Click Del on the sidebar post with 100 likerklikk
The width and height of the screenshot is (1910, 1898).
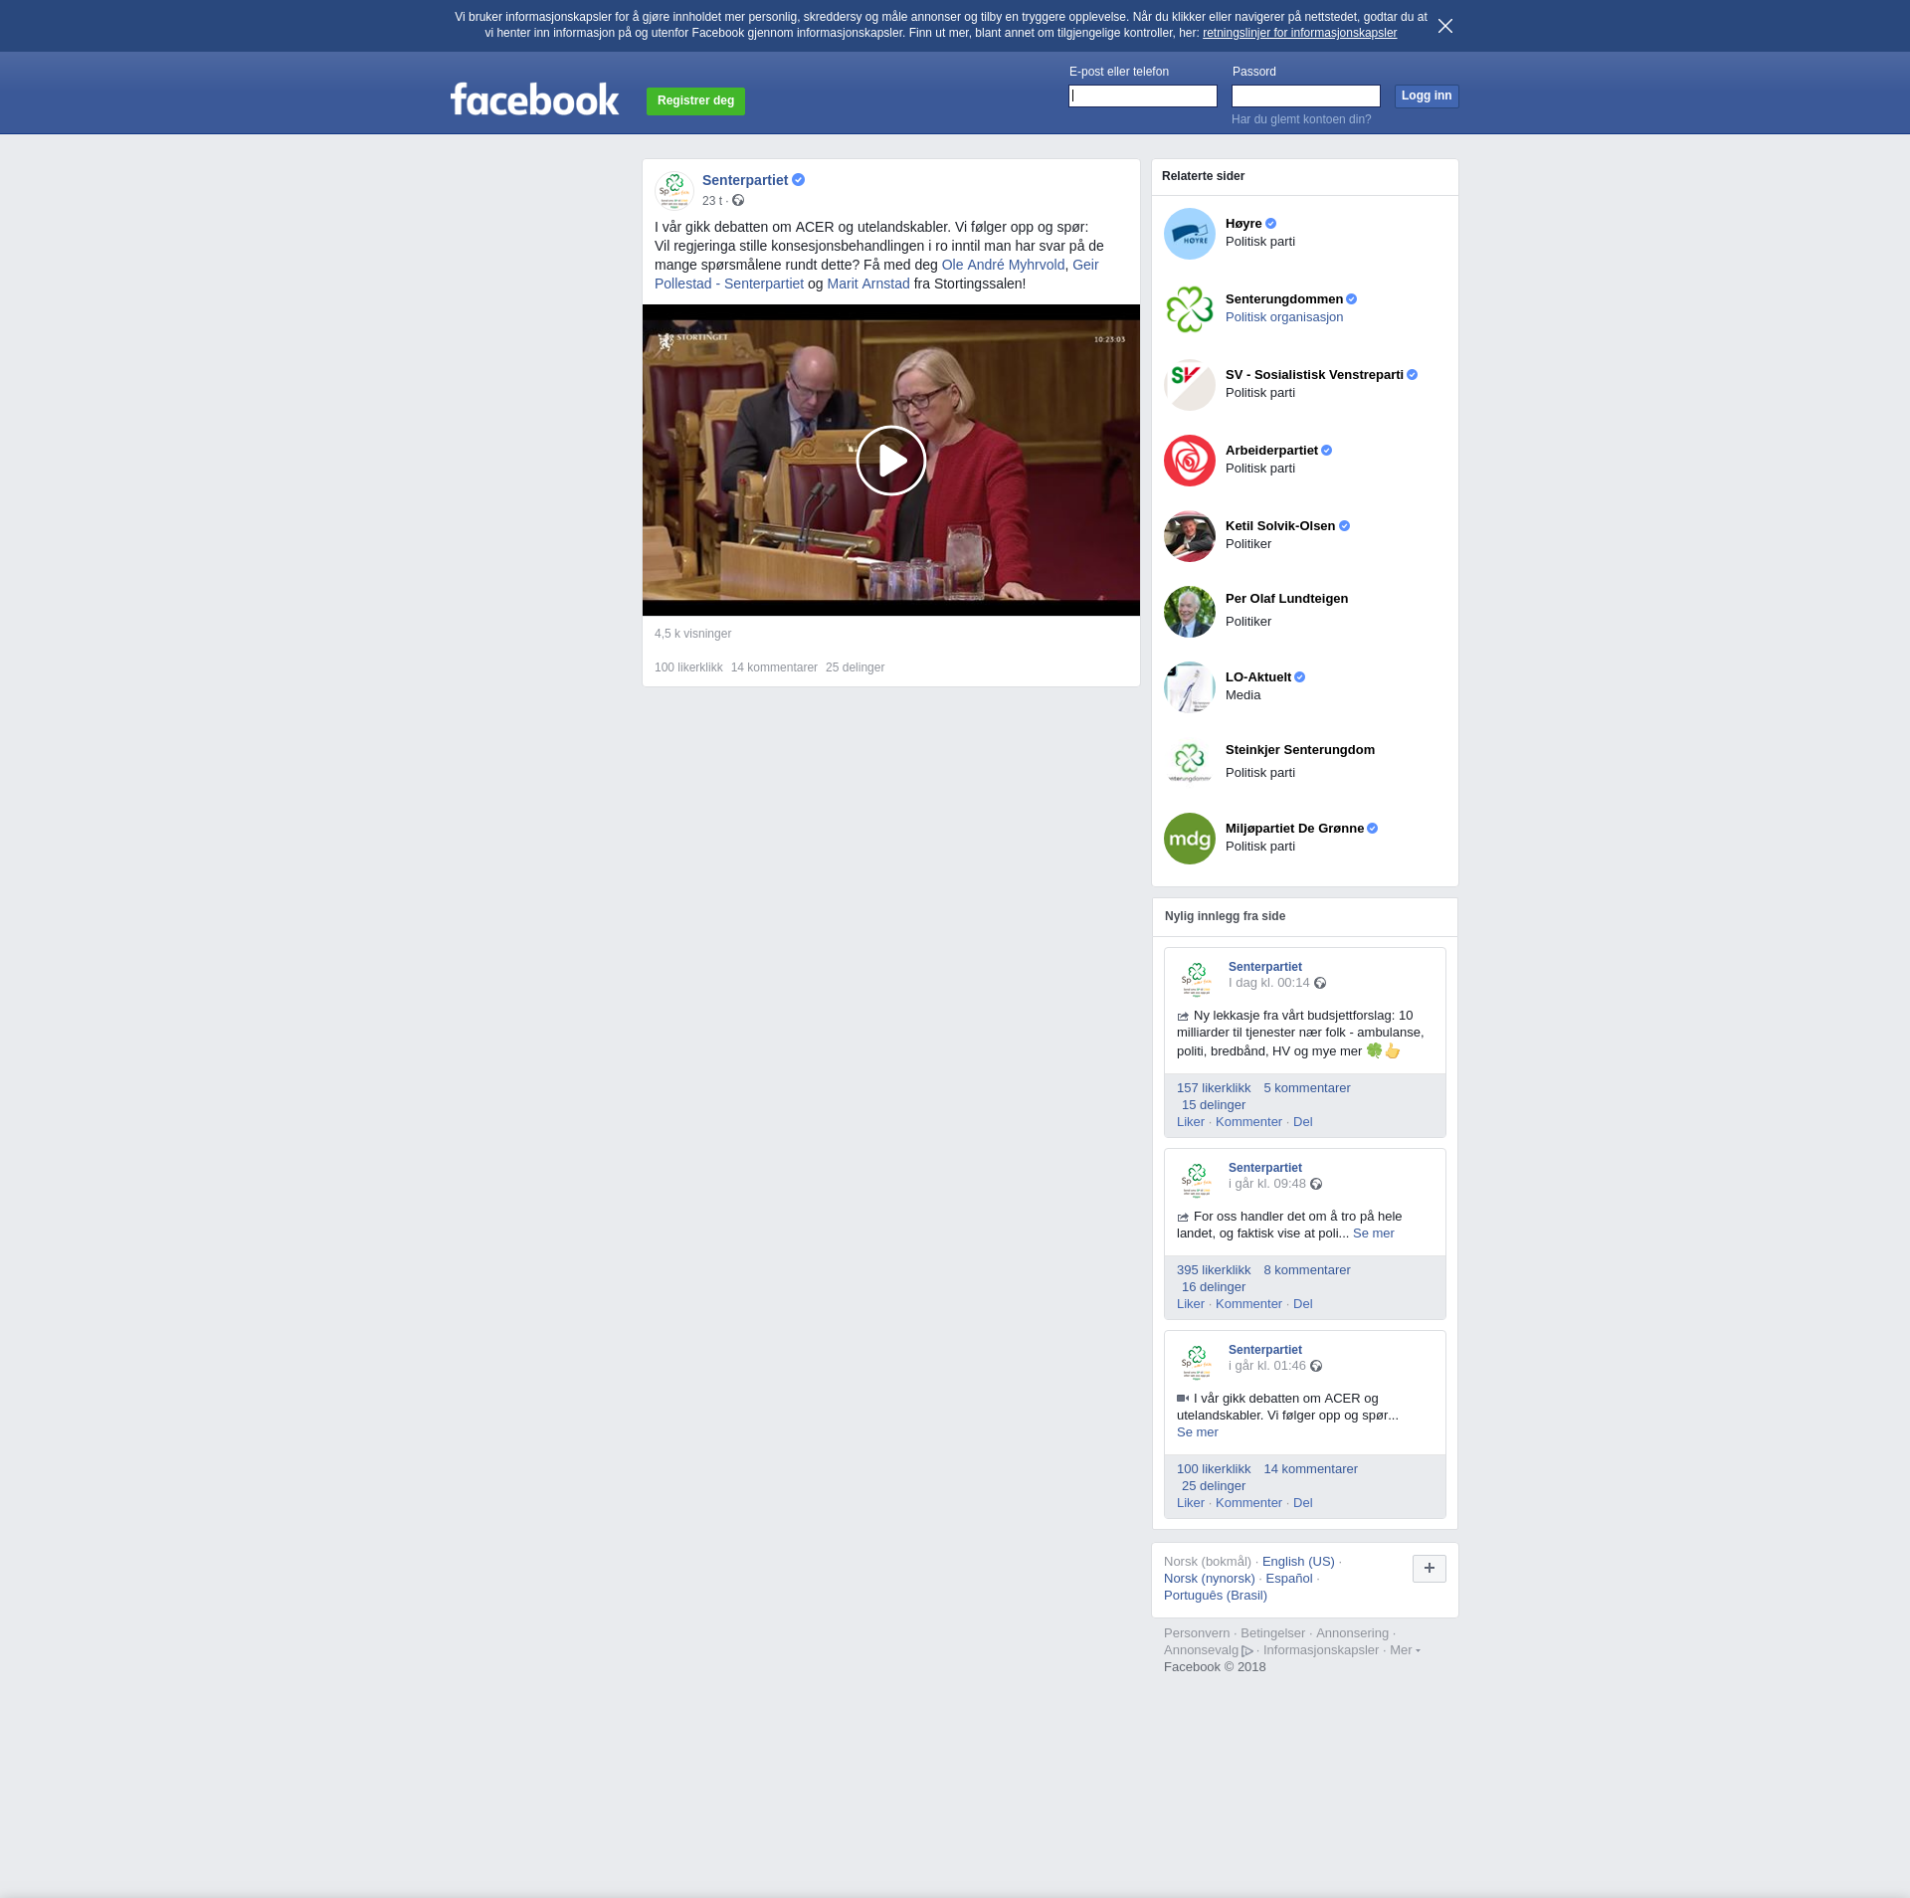click(x=1303, y=1503)
